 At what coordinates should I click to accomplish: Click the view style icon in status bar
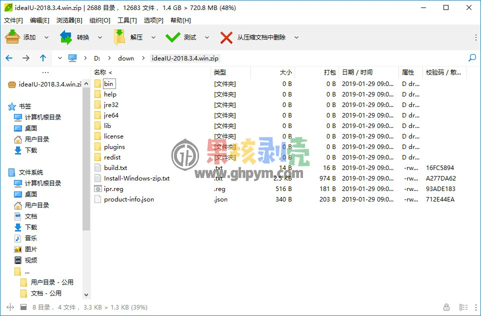coord(463,307)
